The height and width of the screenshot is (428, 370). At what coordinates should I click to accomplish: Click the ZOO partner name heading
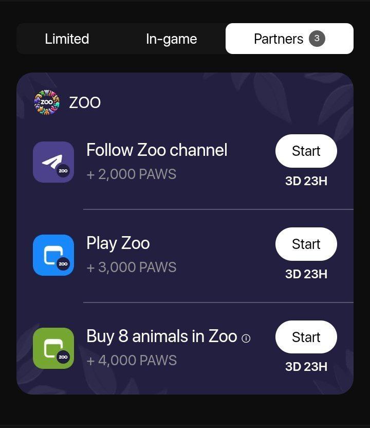[85, 103]
